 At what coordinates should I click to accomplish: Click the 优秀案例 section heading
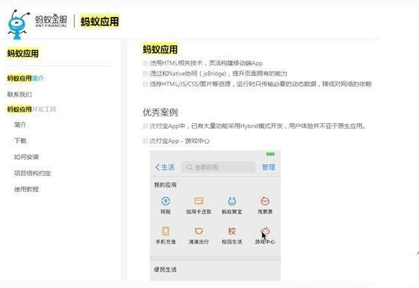161,112
